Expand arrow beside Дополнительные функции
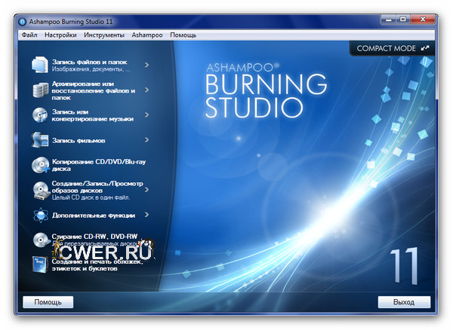453x330 pixels. coord(146,215)
